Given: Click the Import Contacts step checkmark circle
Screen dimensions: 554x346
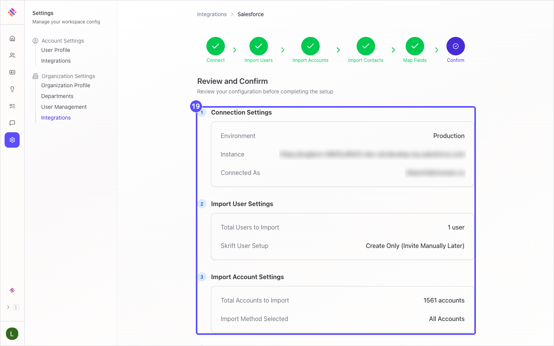Looking at the screenshot, I should [x=366, y=46].
